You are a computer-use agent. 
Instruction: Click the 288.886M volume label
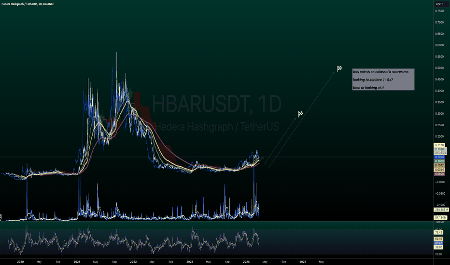point(441,210)
